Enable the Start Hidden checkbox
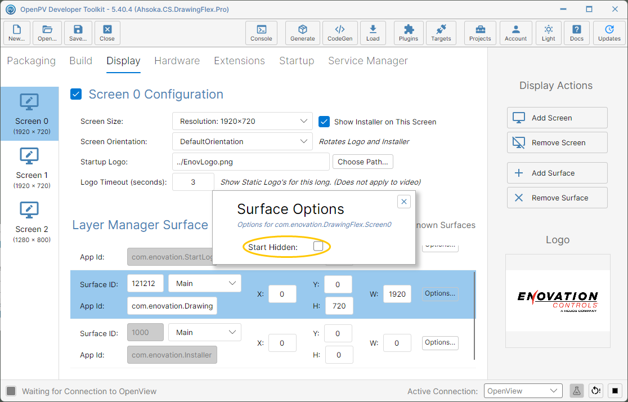 pos(318,246)
